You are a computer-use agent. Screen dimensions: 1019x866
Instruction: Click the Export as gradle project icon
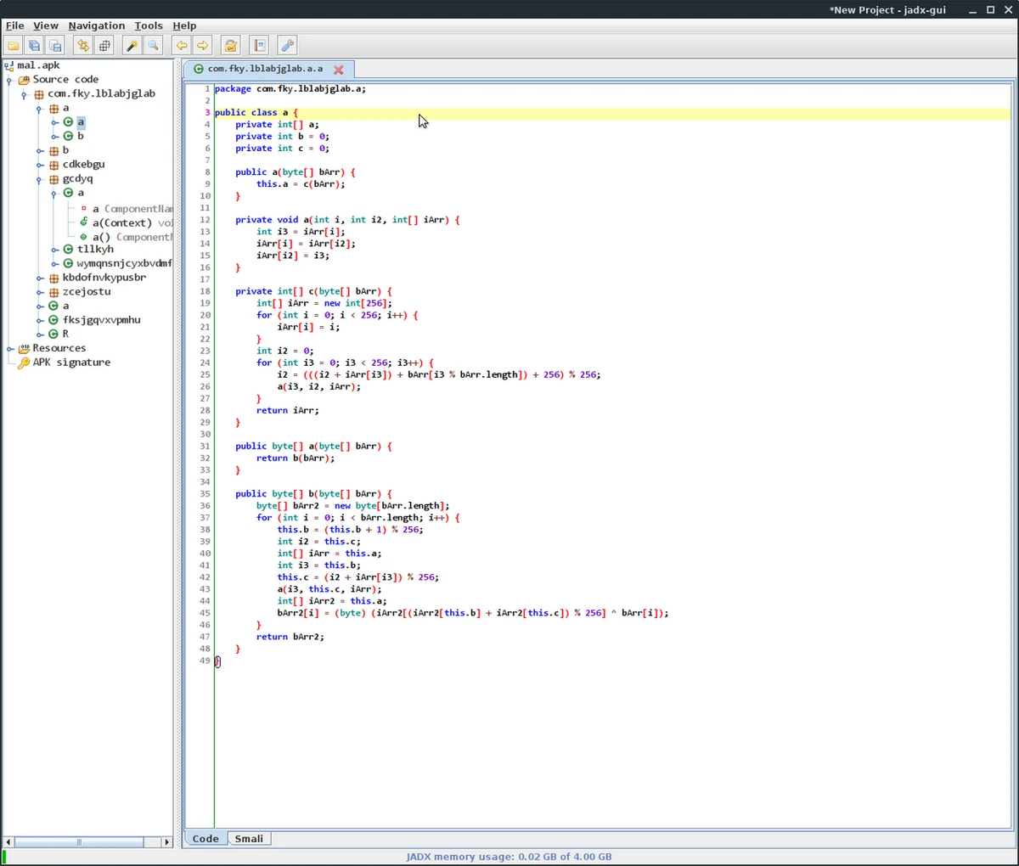[x=56, y=46]
